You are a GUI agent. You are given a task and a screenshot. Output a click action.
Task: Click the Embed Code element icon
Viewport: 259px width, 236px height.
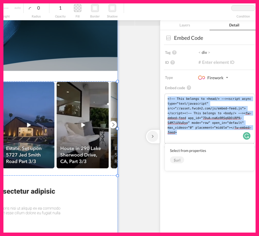168,38
